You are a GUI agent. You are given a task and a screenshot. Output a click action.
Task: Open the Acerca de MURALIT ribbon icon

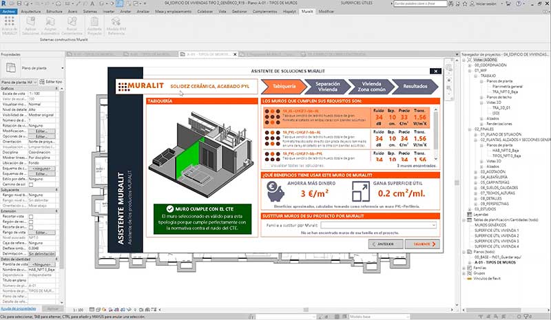tap(10, 22)
